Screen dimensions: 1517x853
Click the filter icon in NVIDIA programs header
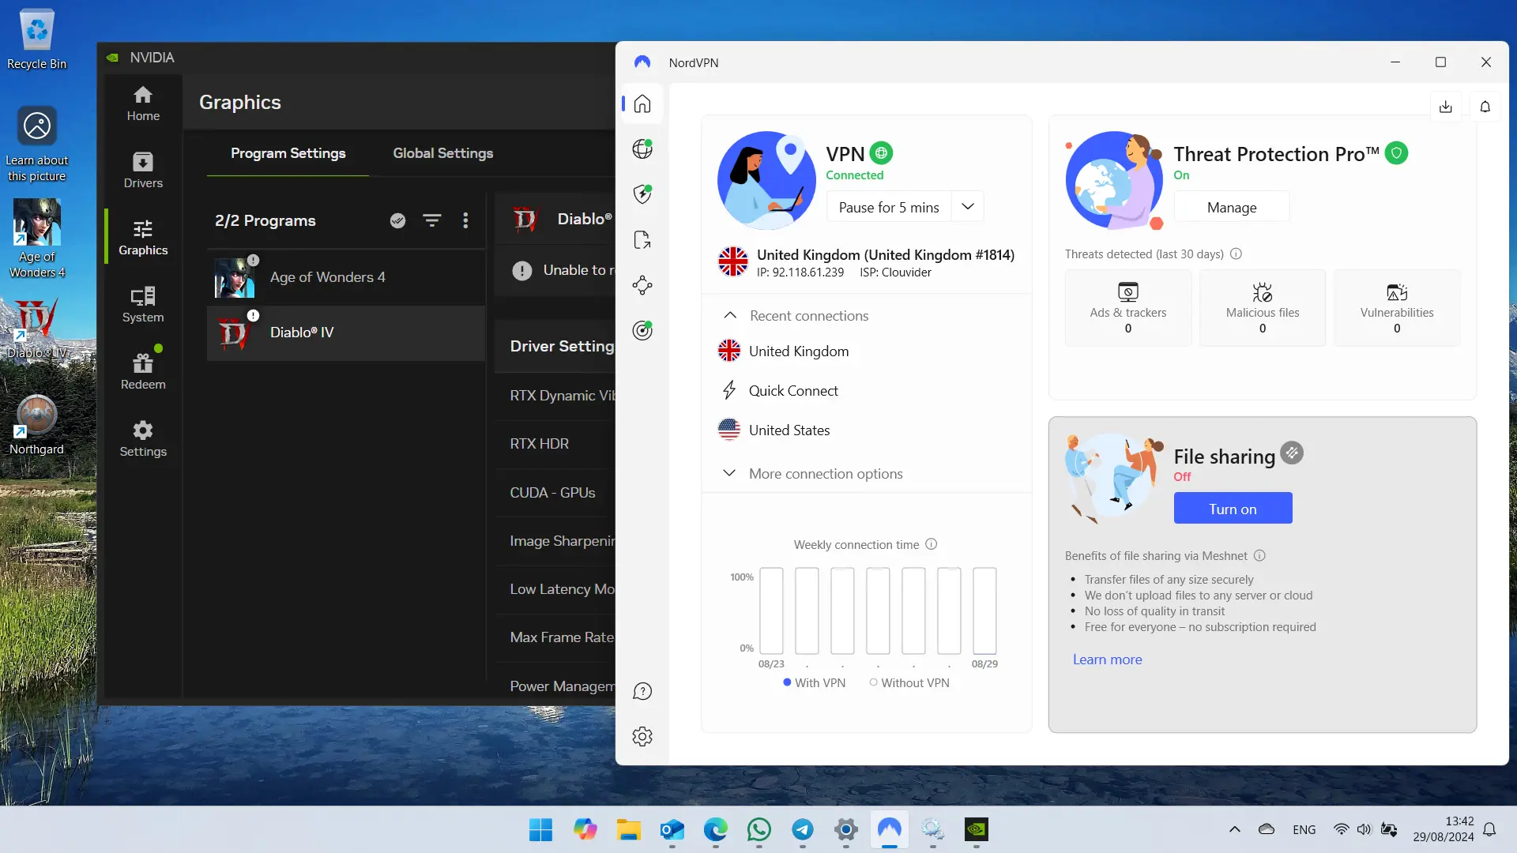point(432,221)
